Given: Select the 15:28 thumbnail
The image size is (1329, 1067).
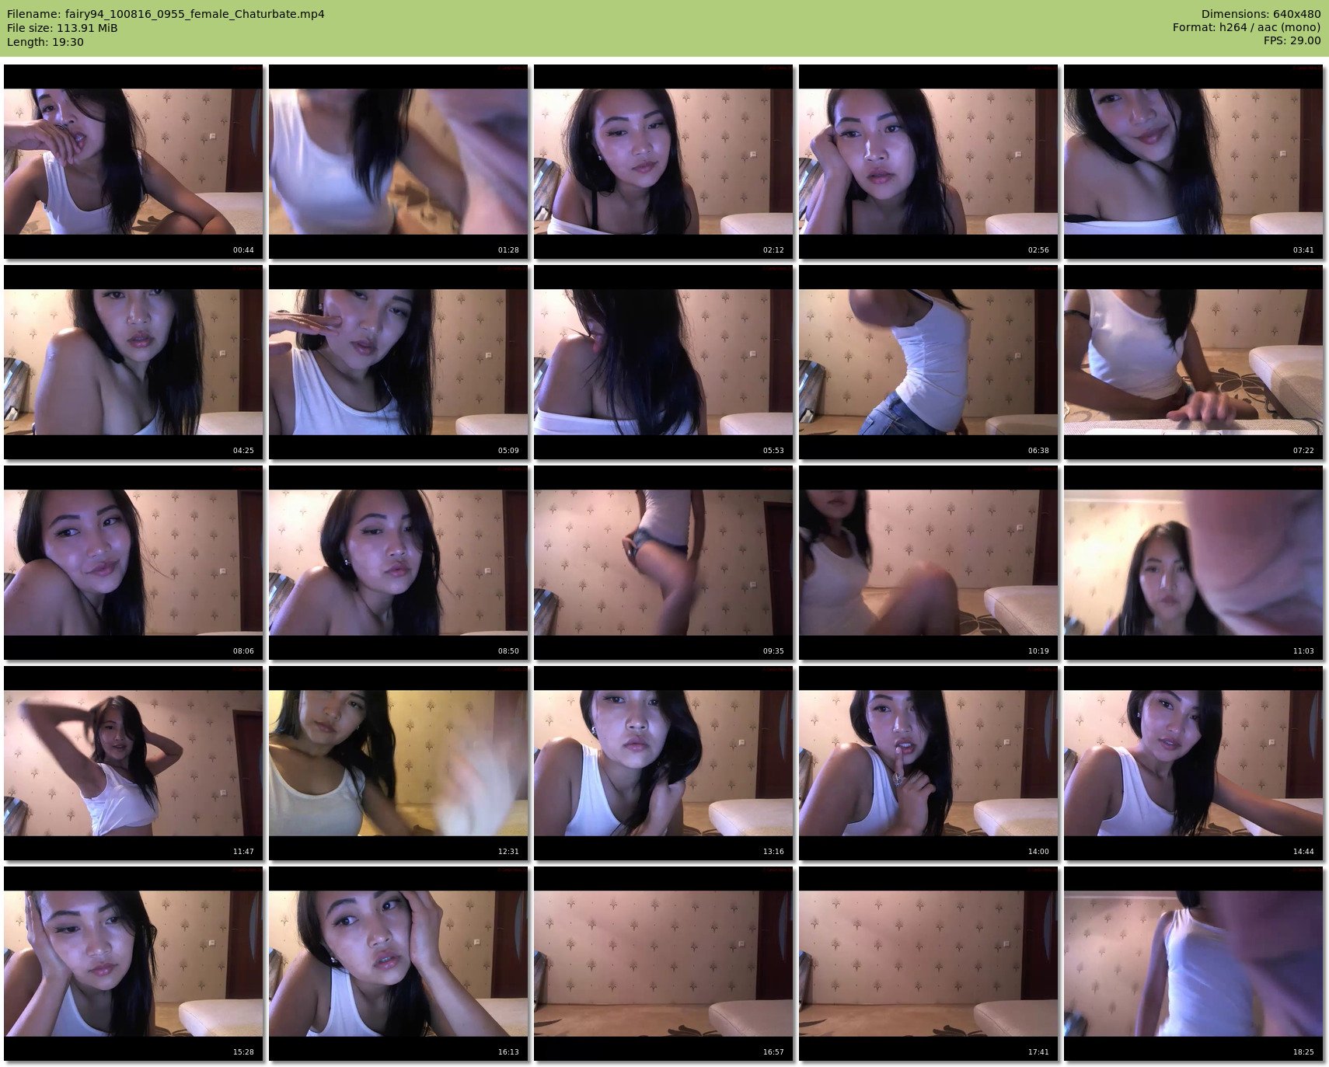Looking at the screenshot, I should click(133, 964).
